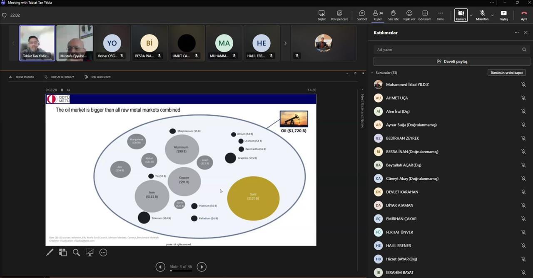
Task: Open Tepki ver reactions
Action: coord(409,15)
